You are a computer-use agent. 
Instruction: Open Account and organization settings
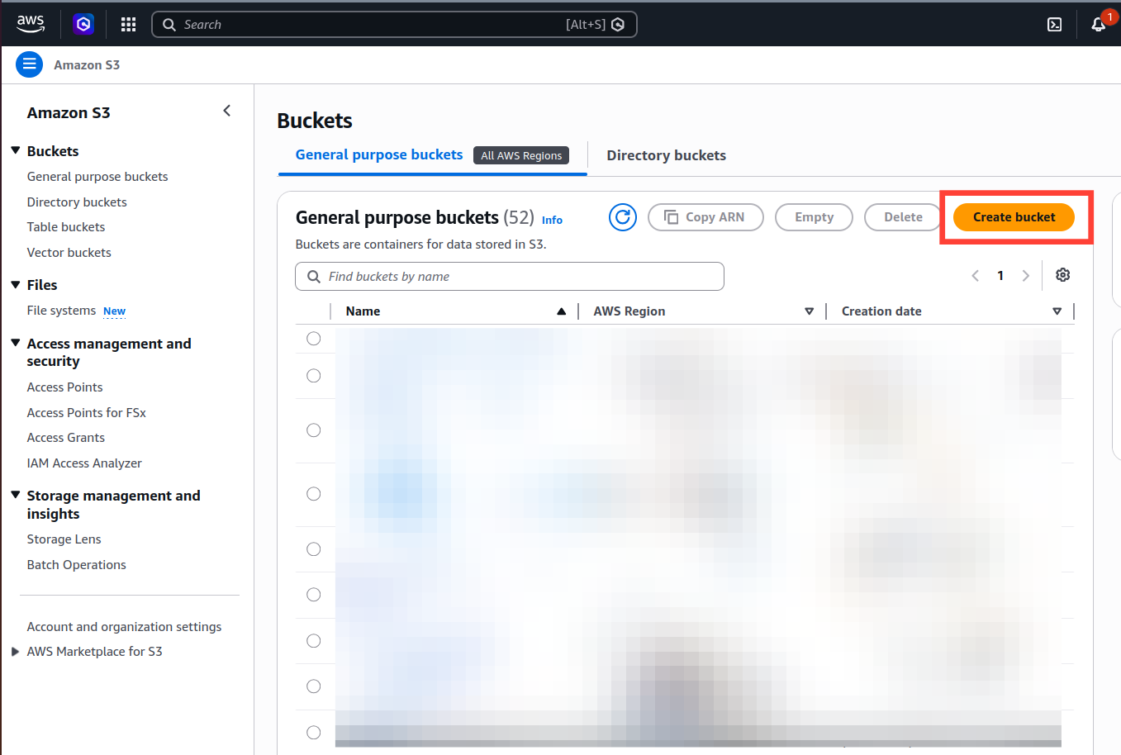click(x=124, y=627)
